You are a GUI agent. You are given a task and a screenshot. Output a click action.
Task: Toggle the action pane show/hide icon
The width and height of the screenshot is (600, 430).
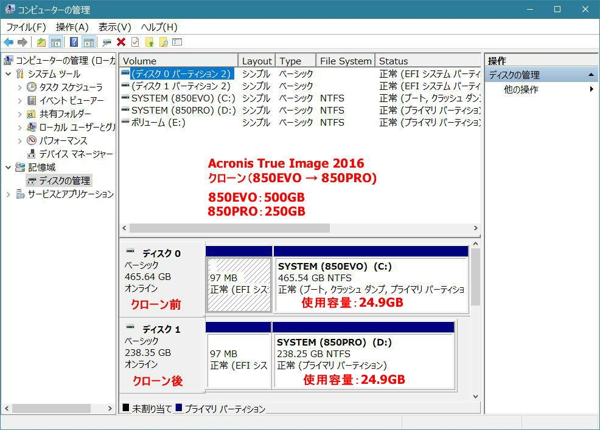pos(89,42)
